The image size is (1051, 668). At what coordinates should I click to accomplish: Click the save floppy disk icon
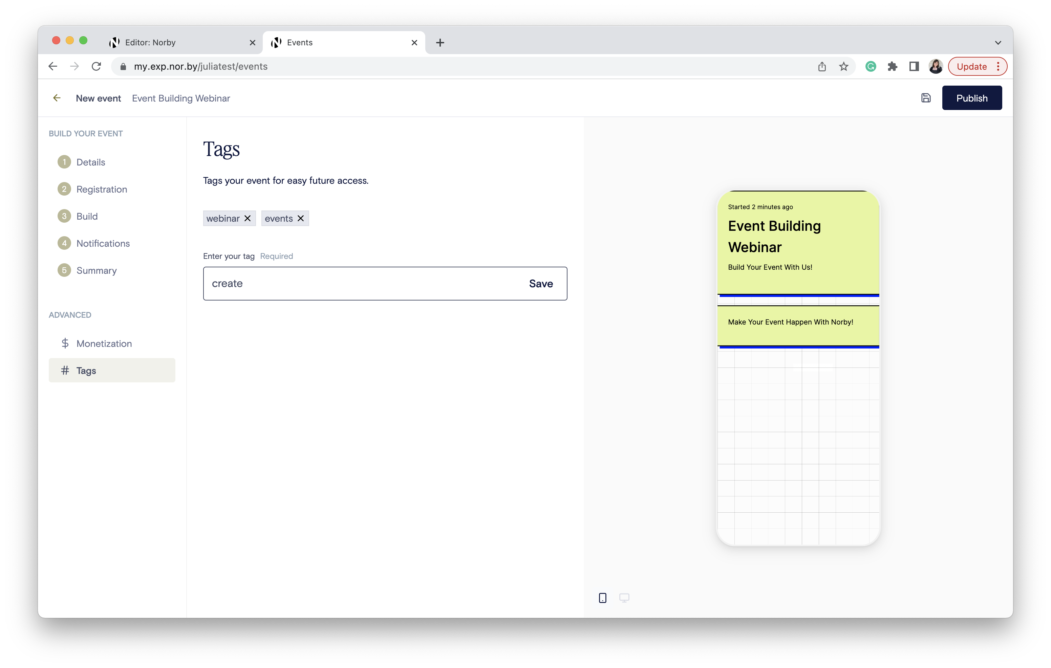[x=926, y=98]
